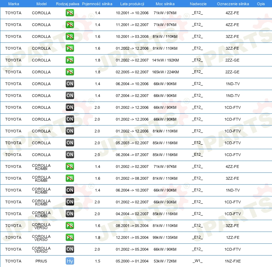Click date range 08.2001 -> 05.2004

(x=132, y=226)
